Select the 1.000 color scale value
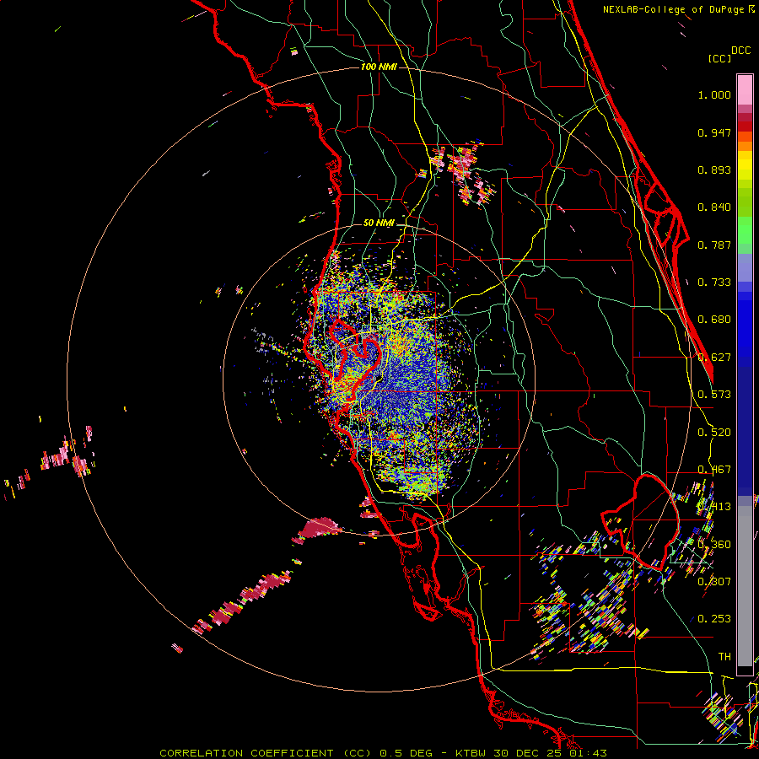The width and height of the screenshot is (759, 759). tap(714, 94)
